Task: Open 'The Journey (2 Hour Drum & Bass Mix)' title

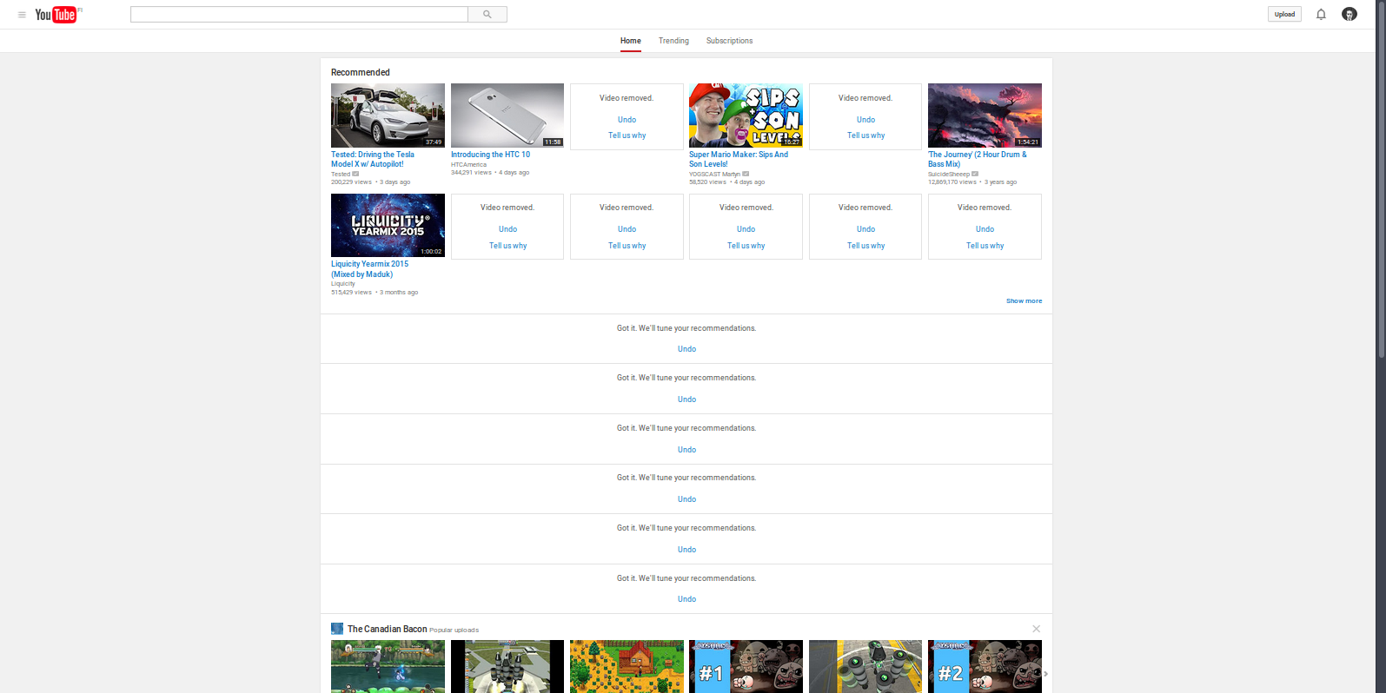Action: [x=978, y=159]
